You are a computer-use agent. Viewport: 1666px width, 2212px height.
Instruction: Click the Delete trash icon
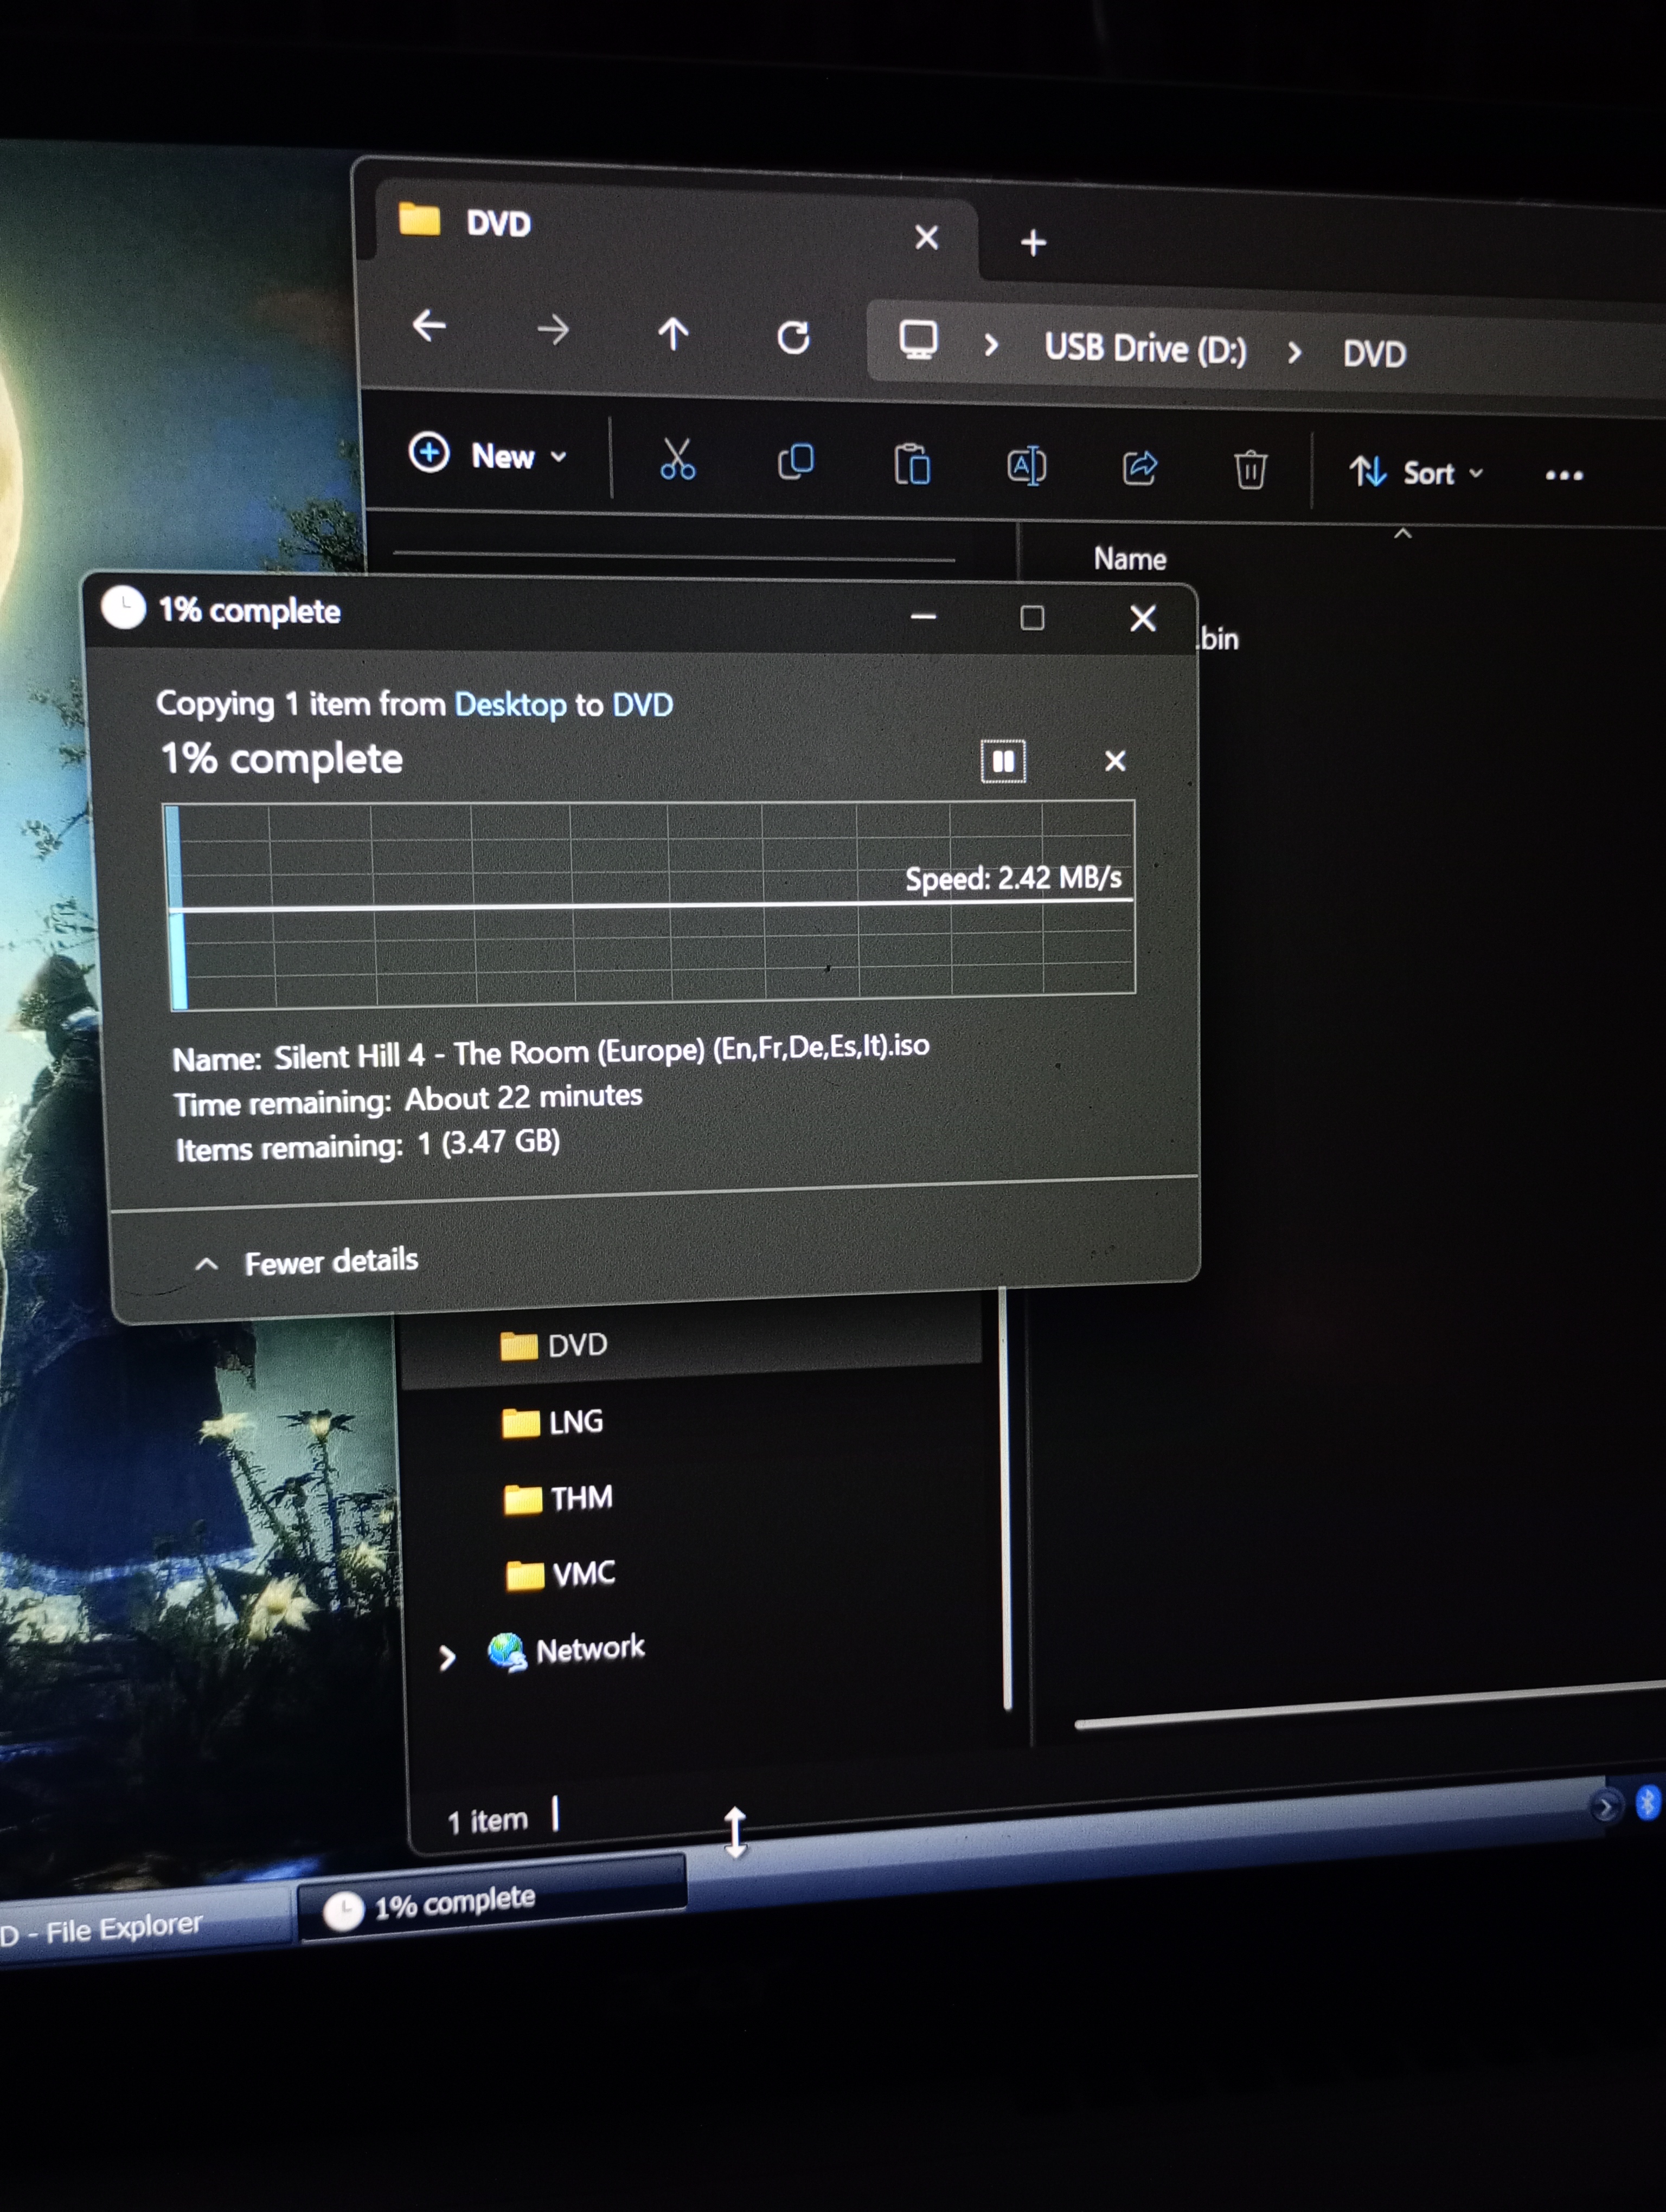coord(1250,470)
